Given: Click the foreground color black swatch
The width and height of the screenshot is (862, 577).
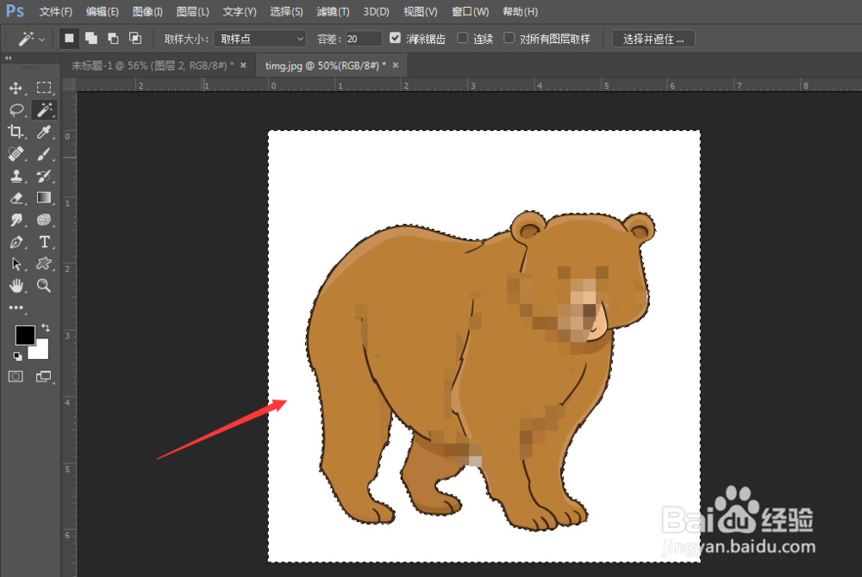Looking at the screenshot, I should pyautogui.click(x=25, y=335).
